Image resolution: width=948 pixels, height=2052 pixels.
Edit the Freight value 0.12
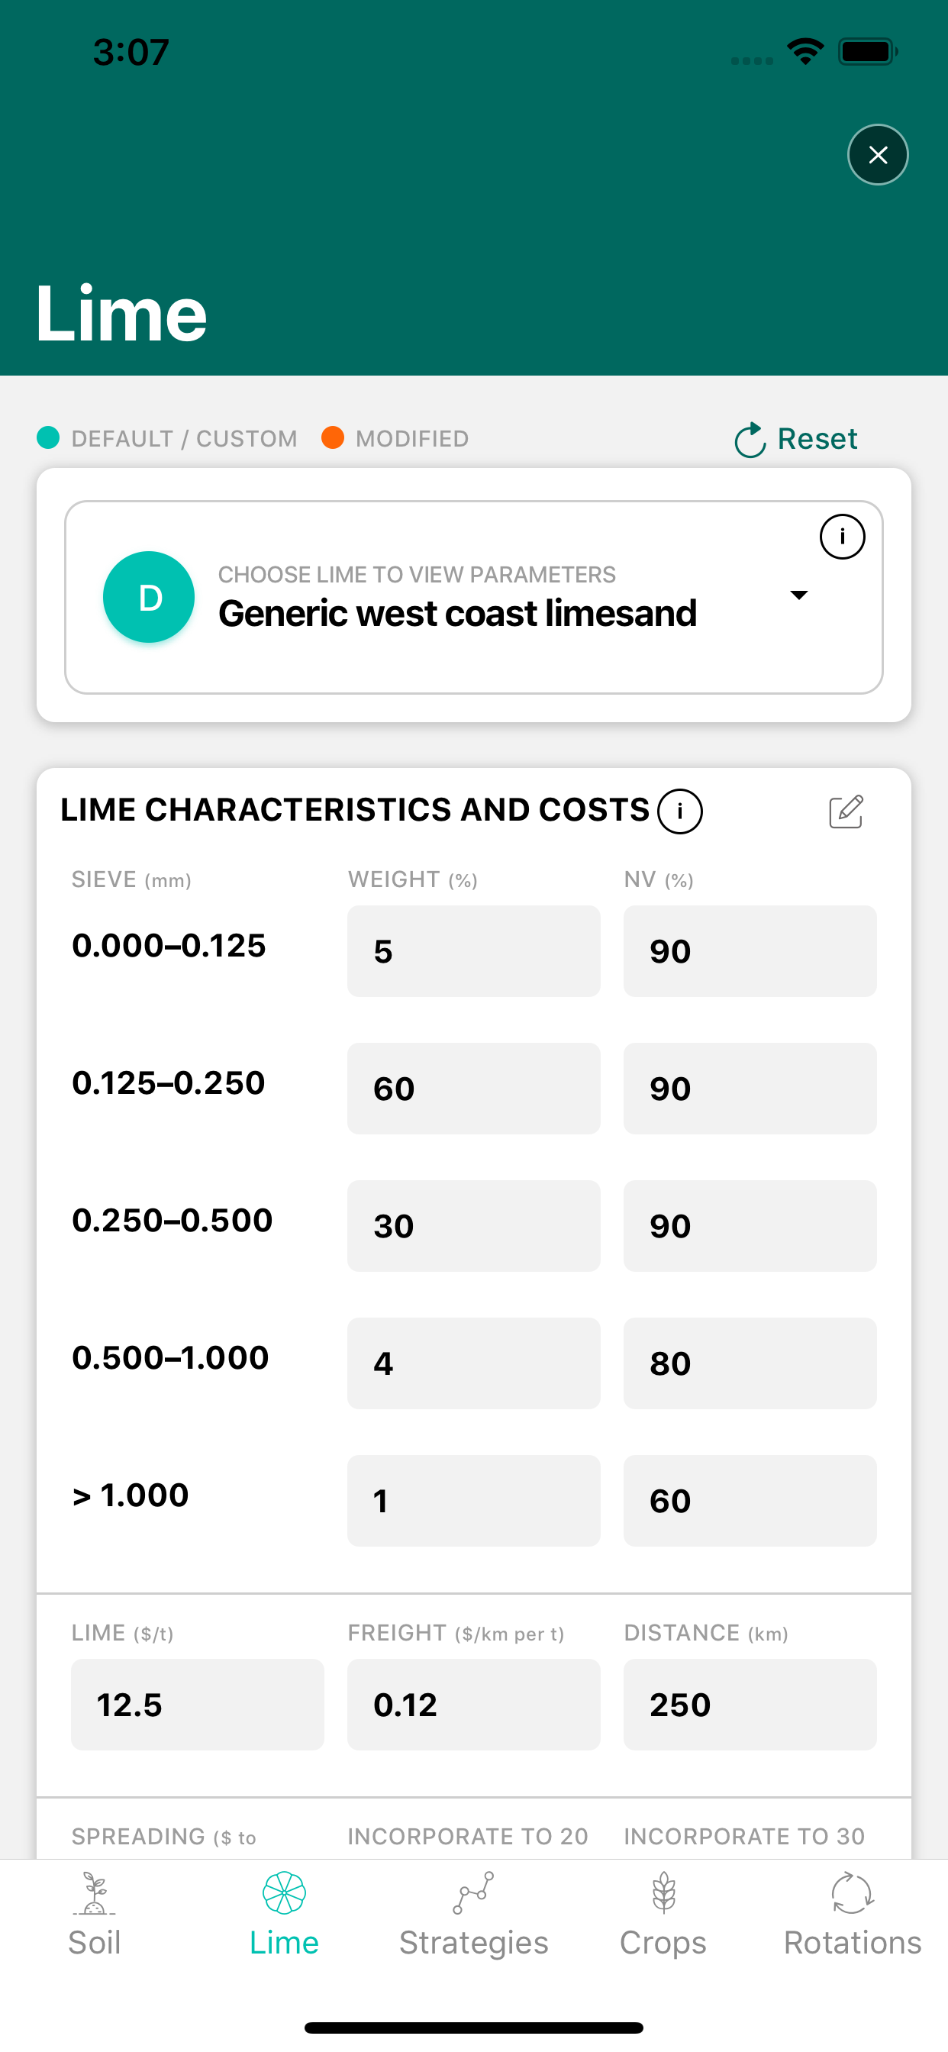(473, 1705)
